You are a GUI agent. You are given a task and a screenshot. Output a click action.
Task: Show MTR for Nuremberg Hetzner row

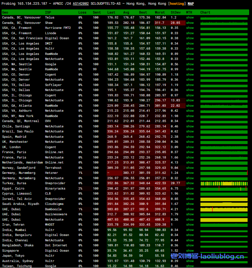(x=190, y=173)
